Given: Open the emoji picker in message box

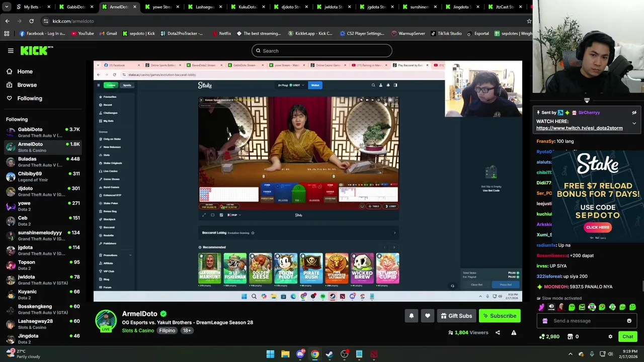Looking at the screenshot, I should (x=629, y=321).
